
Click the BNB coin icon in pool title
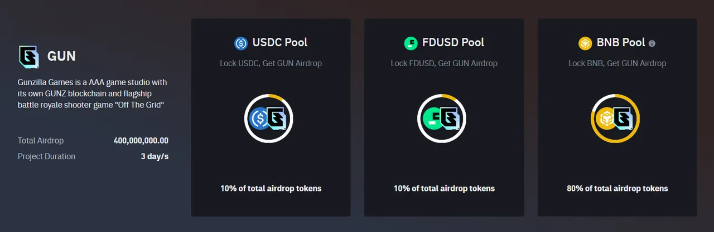(x=585, y=43)
